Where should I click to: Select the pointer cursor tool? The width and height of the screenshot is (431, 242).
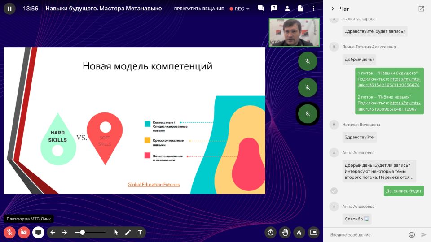pyautogui.click(x=116, y=233)
